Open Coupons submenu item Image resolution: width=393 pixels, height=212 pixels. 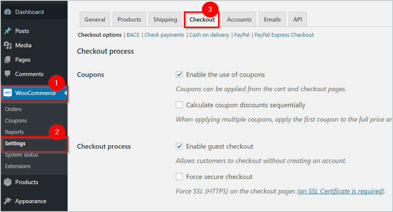(16, 120)
